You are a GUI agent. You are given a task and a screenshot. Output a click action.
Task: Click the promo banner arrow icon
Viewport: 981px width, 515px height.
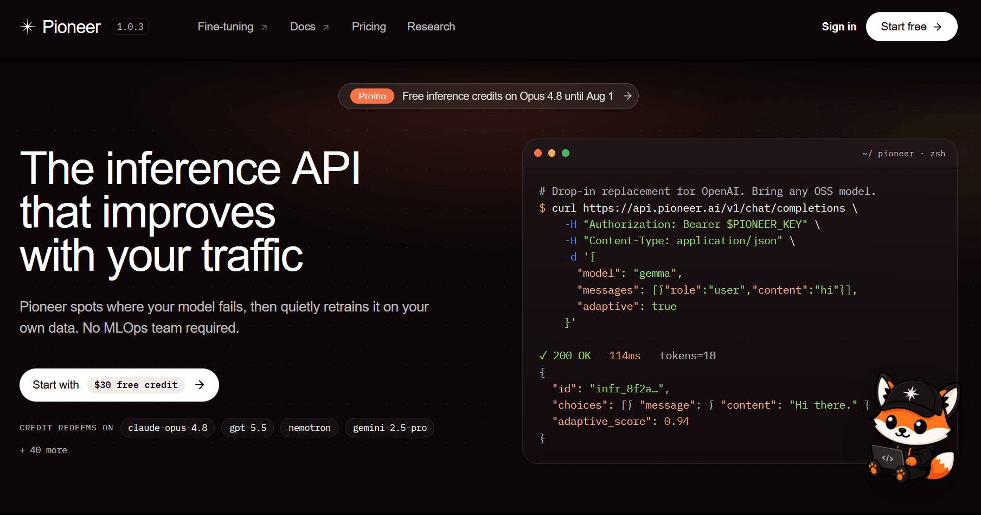[x=627, y=96]
